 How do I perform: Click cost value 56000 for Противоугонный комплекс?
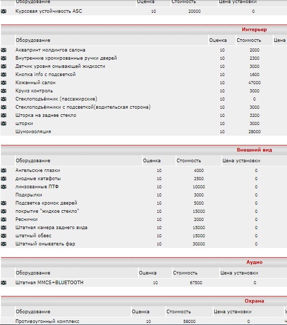pyautogui.click(x=189, y=321)
